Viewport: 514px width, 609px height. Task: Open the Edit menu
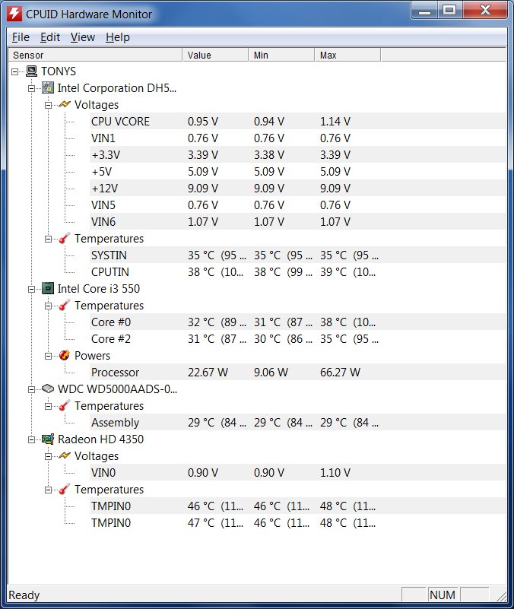(50, 37)
